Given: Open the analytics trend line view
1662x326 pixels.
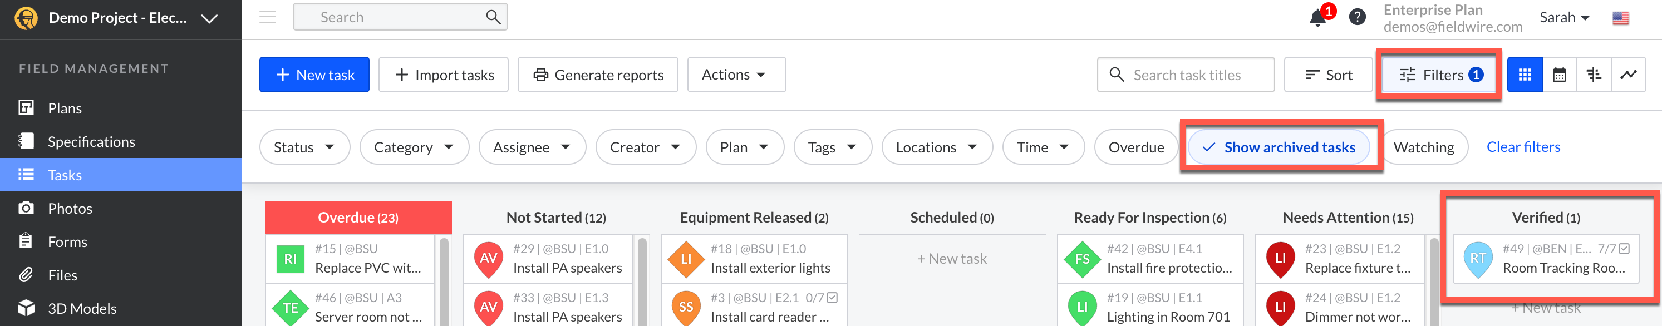Looking at the screenshot, I should (1628, 75).
